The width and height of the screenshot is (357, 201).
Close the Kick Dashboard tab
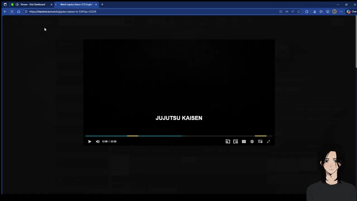click(51, 4)
